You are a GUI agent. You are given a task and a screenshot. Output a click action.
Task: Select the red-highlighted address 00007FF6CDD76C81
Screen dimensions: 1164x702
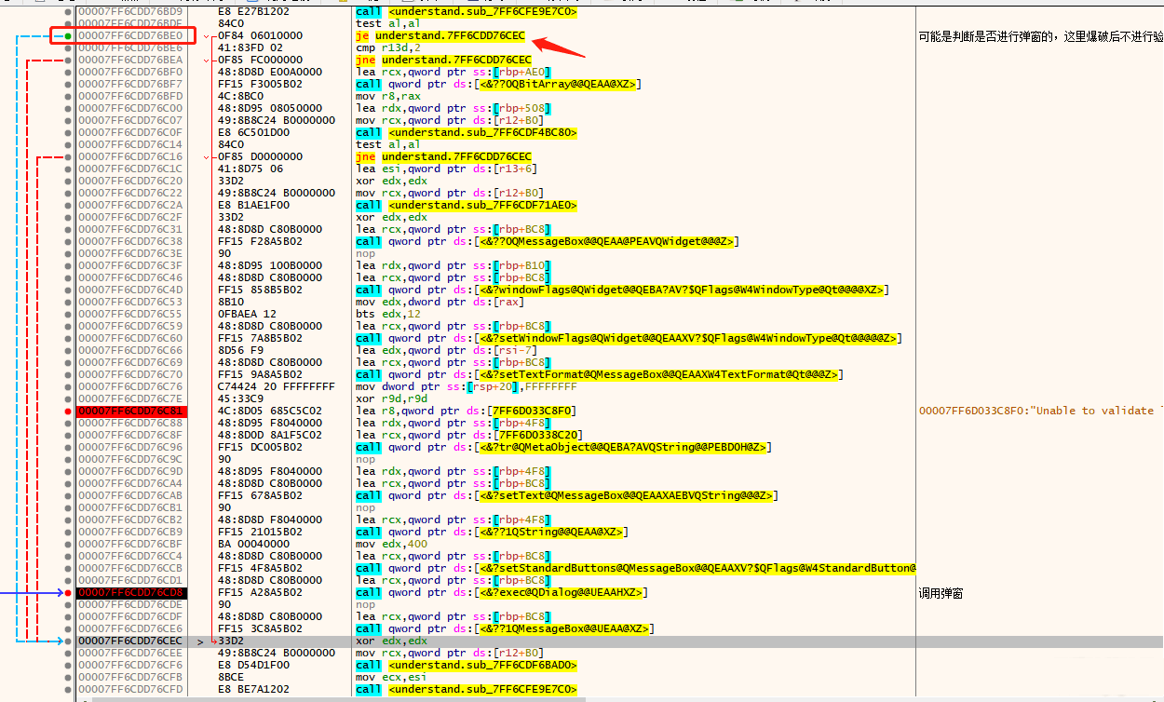[130, 411]
